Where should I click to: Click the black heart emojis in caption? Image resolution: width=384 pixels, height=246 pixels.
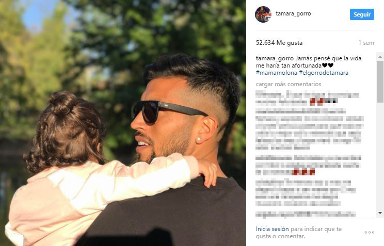(x=328, y=65)
